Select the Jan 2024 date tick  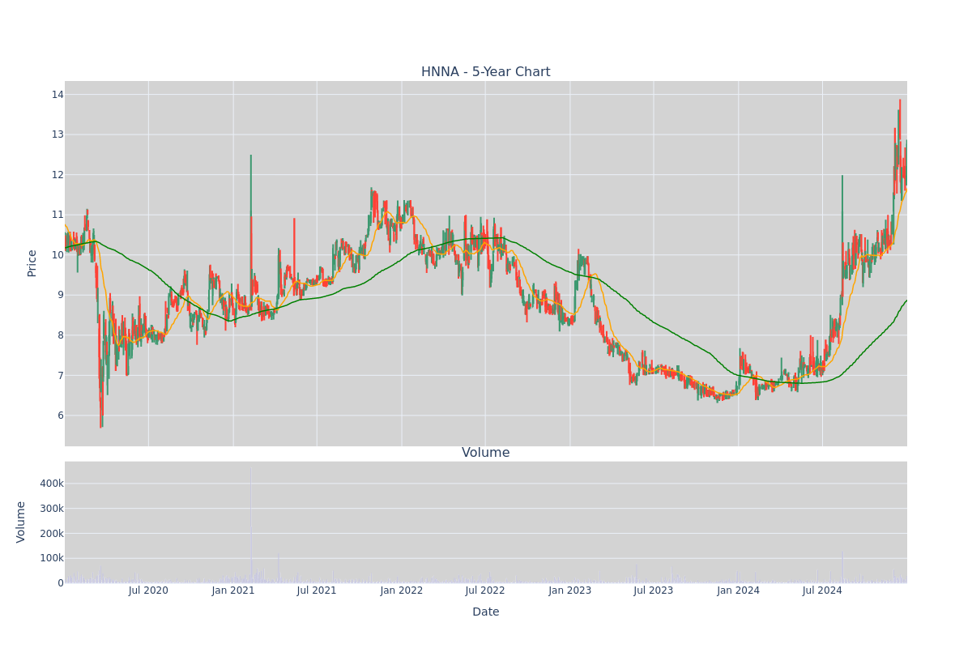pos(739,590)
